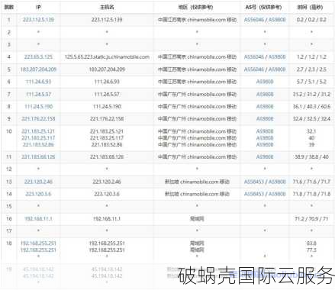This screenshot has height=290, width=335.
Task: Select hostname cell 223.120.2.46
Action: pyautogui.click(x=107, y=182)
